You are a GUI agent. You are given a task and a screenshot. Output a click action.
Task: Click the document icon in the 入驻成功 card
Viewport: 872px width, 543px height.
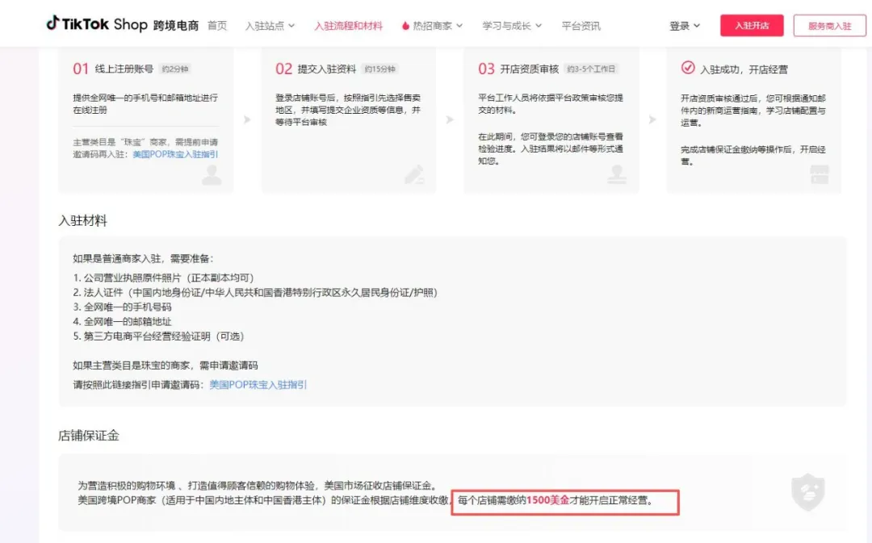pyautogui.click(x=820, y=173)
